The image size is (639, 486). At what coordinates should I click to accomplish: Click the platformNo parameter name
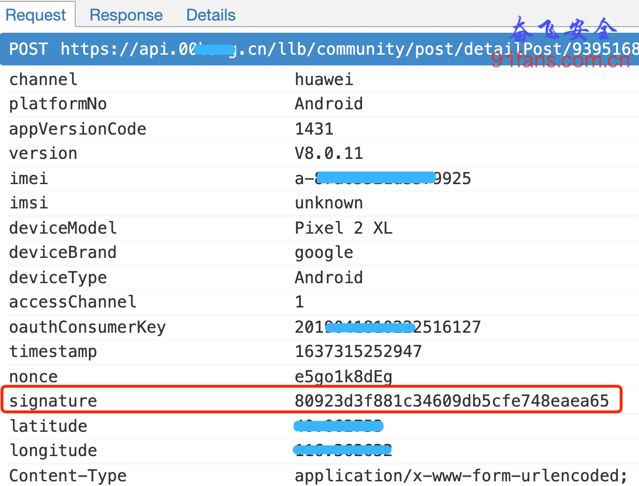pos(58,104)
